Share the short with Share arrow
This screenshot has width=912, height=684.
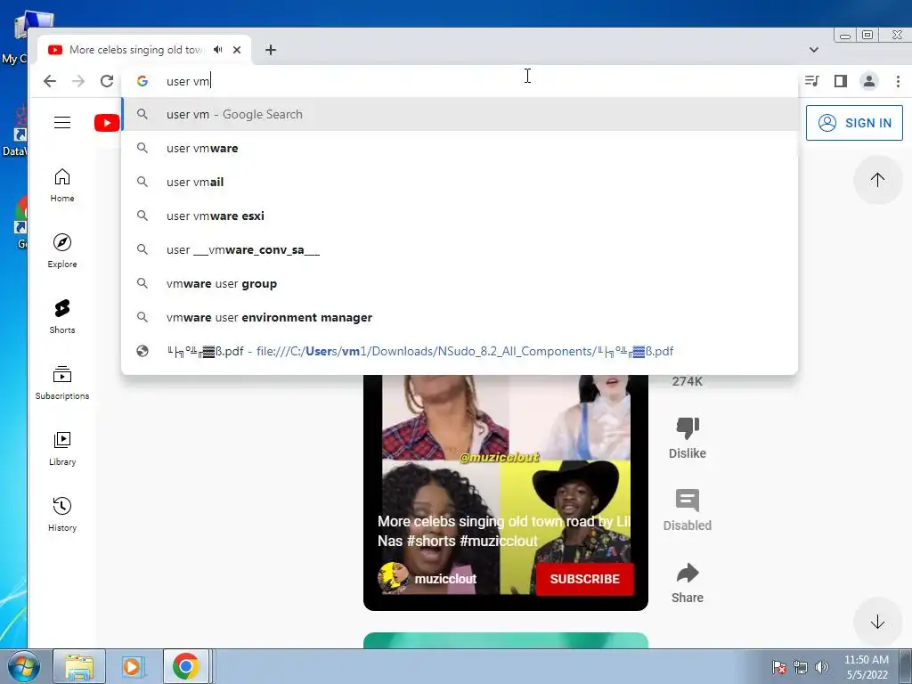688,573
